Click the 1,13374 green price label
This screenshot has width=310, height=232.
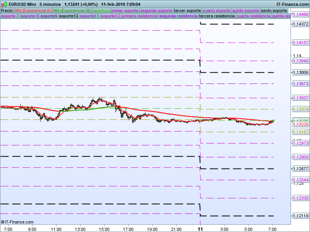(300, 109)
